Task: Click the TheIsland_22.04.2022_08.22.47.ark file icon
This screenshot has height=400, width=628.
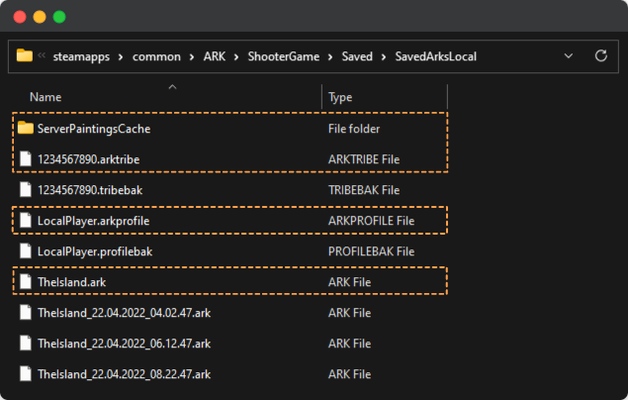Action: (26, 373)
